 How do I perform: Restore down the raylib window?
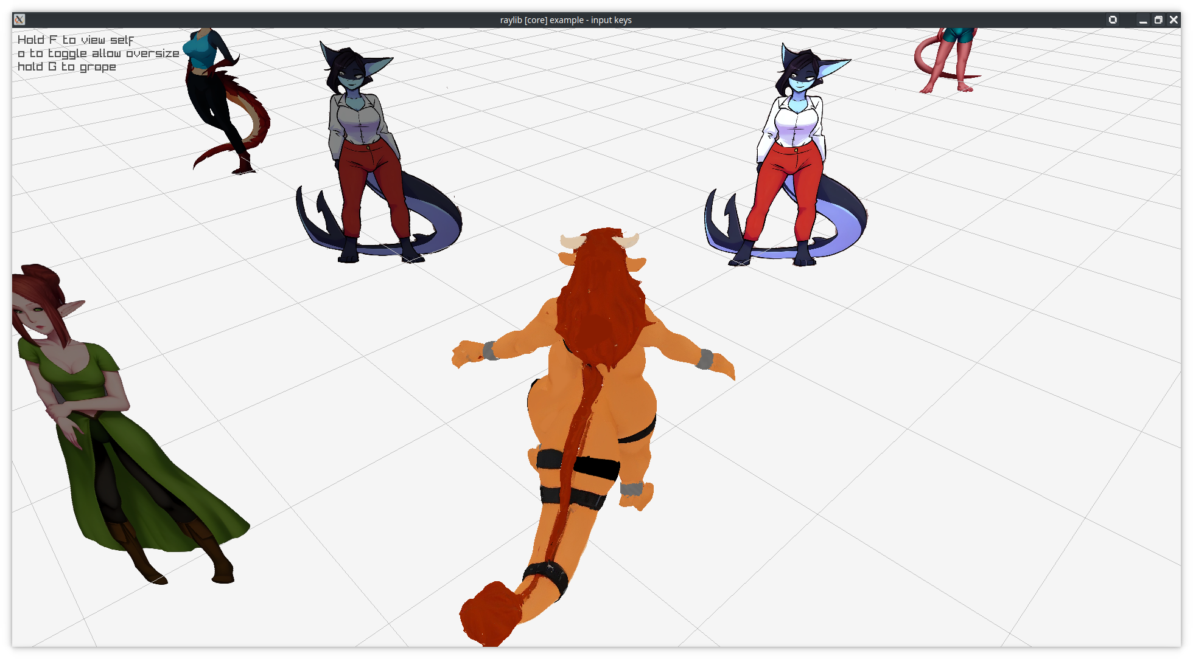1158,19
